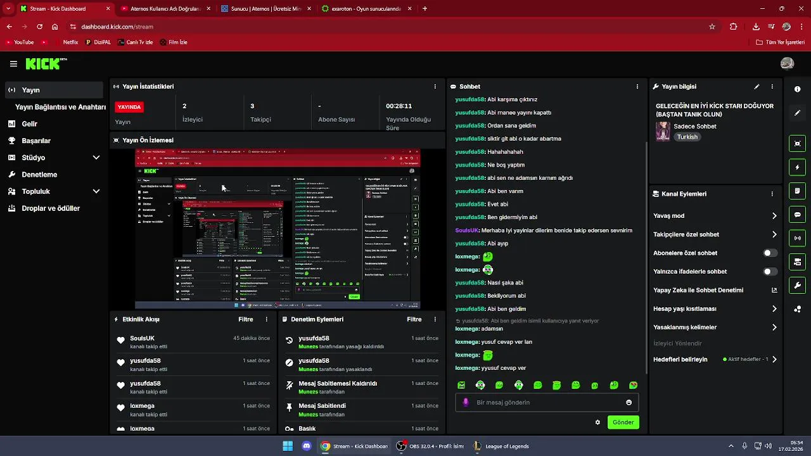
Task: Open the Windows Start menu
Action: click(x=288, y=446)
